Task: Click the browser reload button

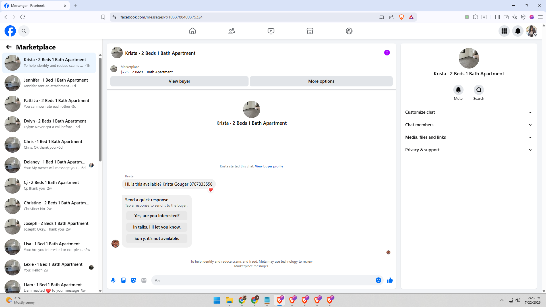Action: [23, 17]
